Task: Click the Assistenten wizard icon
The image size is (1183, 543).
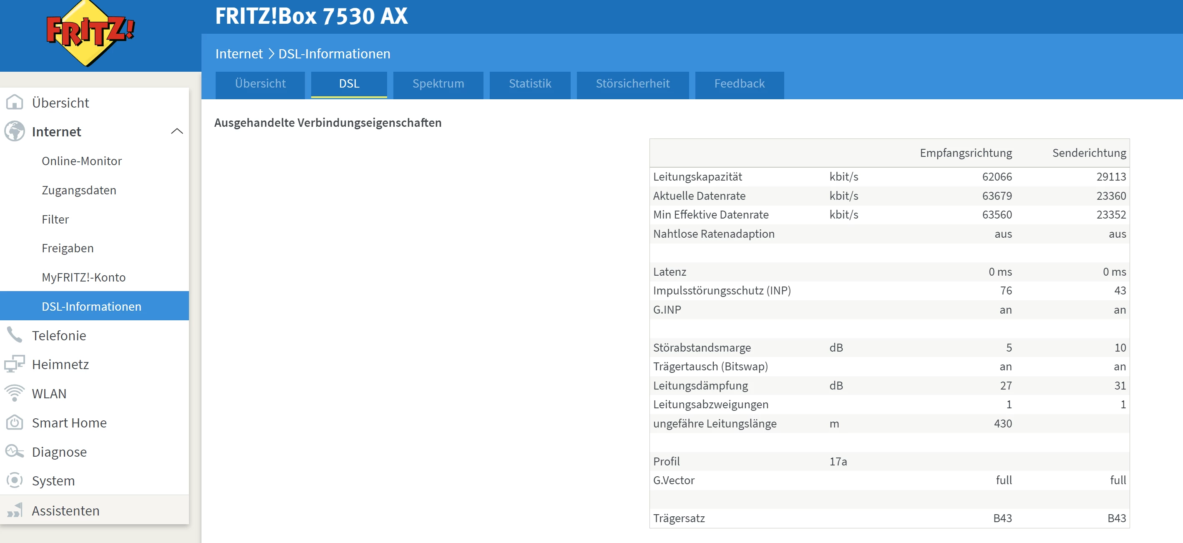Action: pos(15,510)
